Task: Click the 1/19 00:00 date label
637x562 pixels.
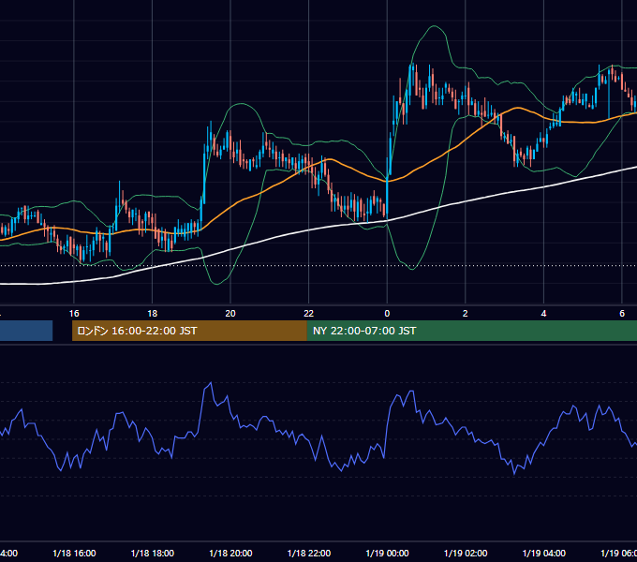Action: click(387, 553)
